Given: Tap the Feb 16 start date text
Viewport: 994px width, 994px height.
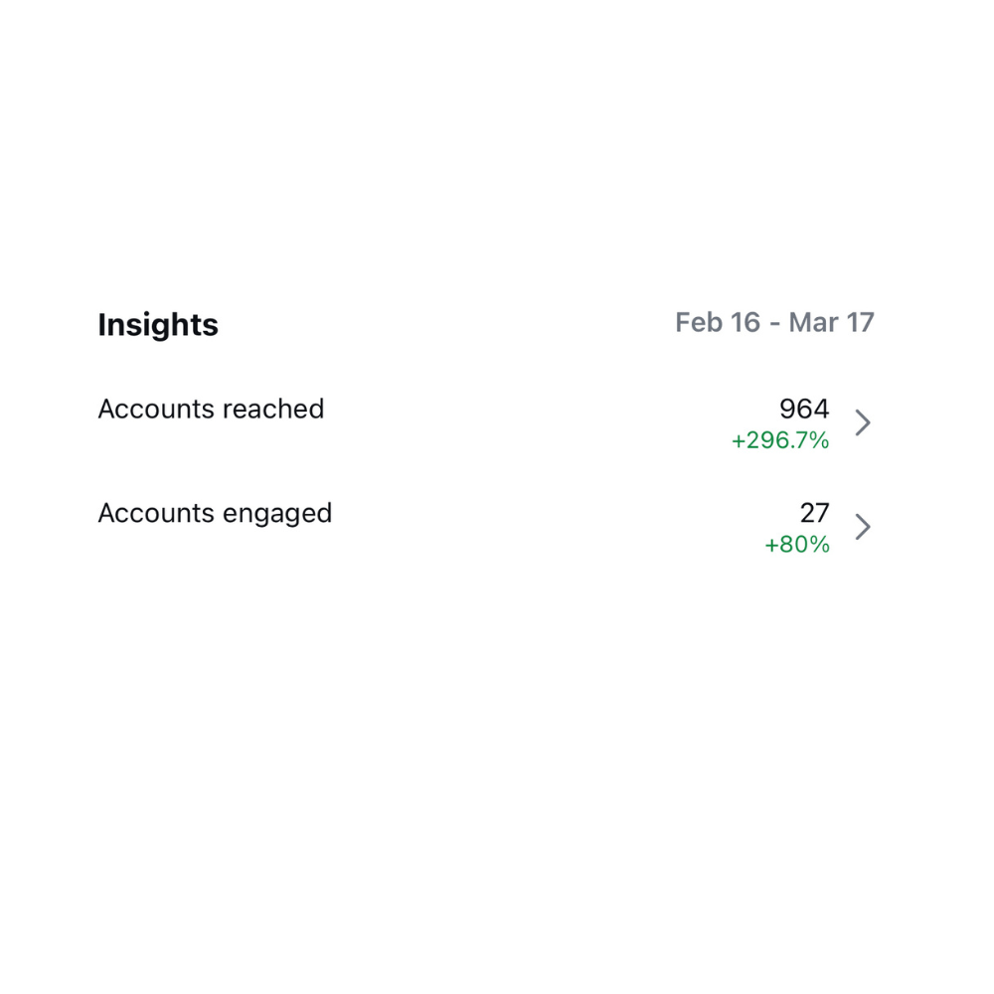Looking at the screenshot, I should tap(718, 323).
